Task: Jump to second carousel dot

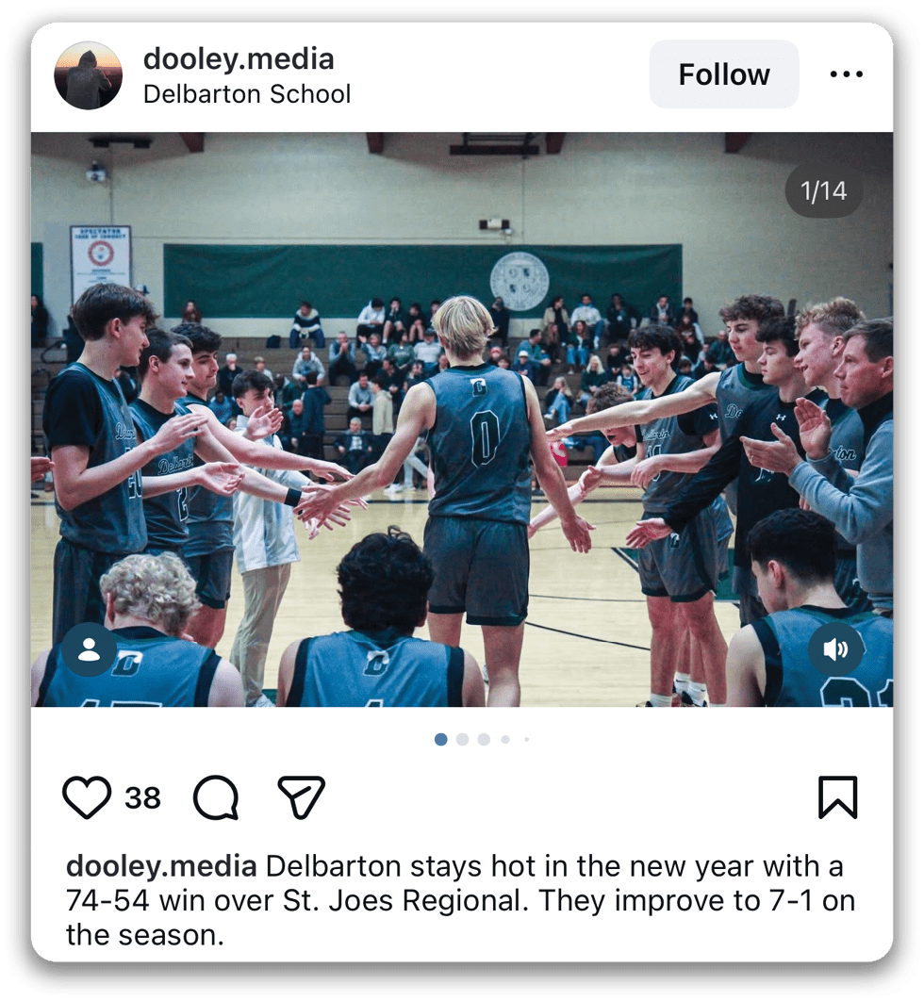Action: pos(462,739)
